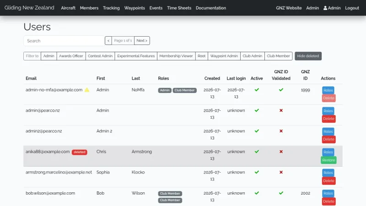Screen dimensions: 366x206
Task: Click the Last login column header
Action: pos(236,78)
